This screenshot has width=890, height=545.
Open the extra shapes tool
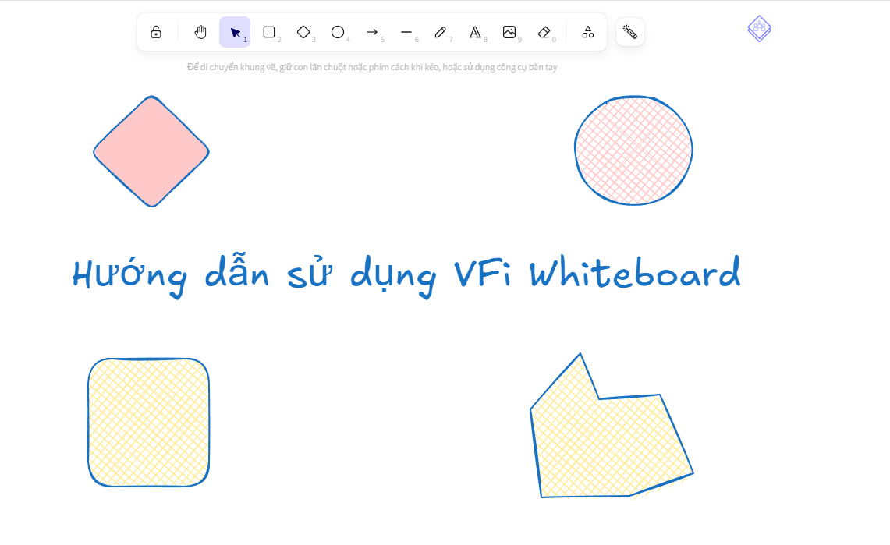587,32
